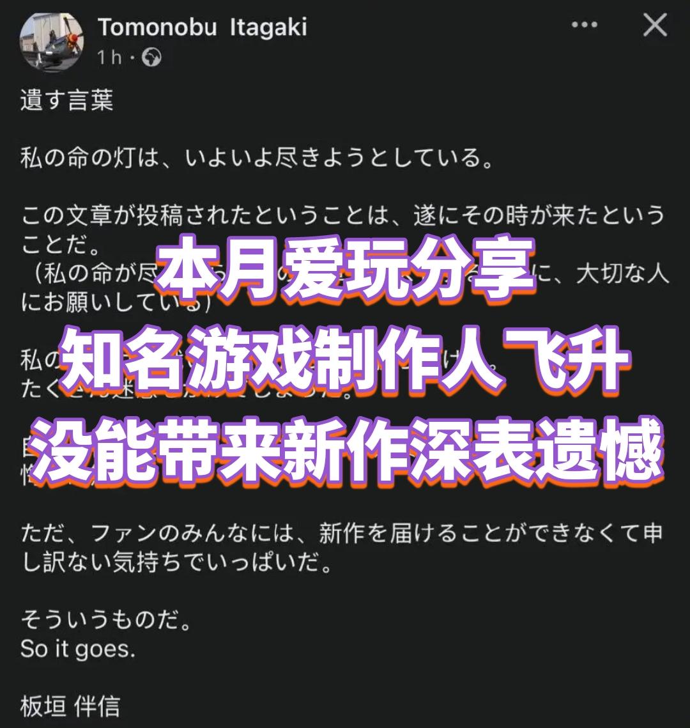Click the line にお願いしている)

tap(116, 303)
